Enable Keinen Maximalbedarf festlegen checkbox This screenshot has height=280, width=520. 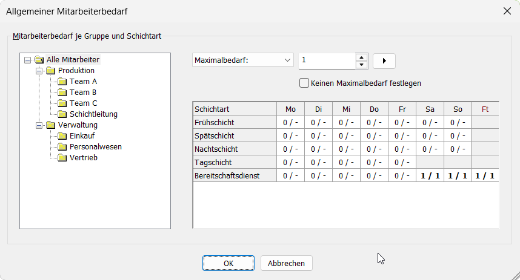tap(304, 83)
